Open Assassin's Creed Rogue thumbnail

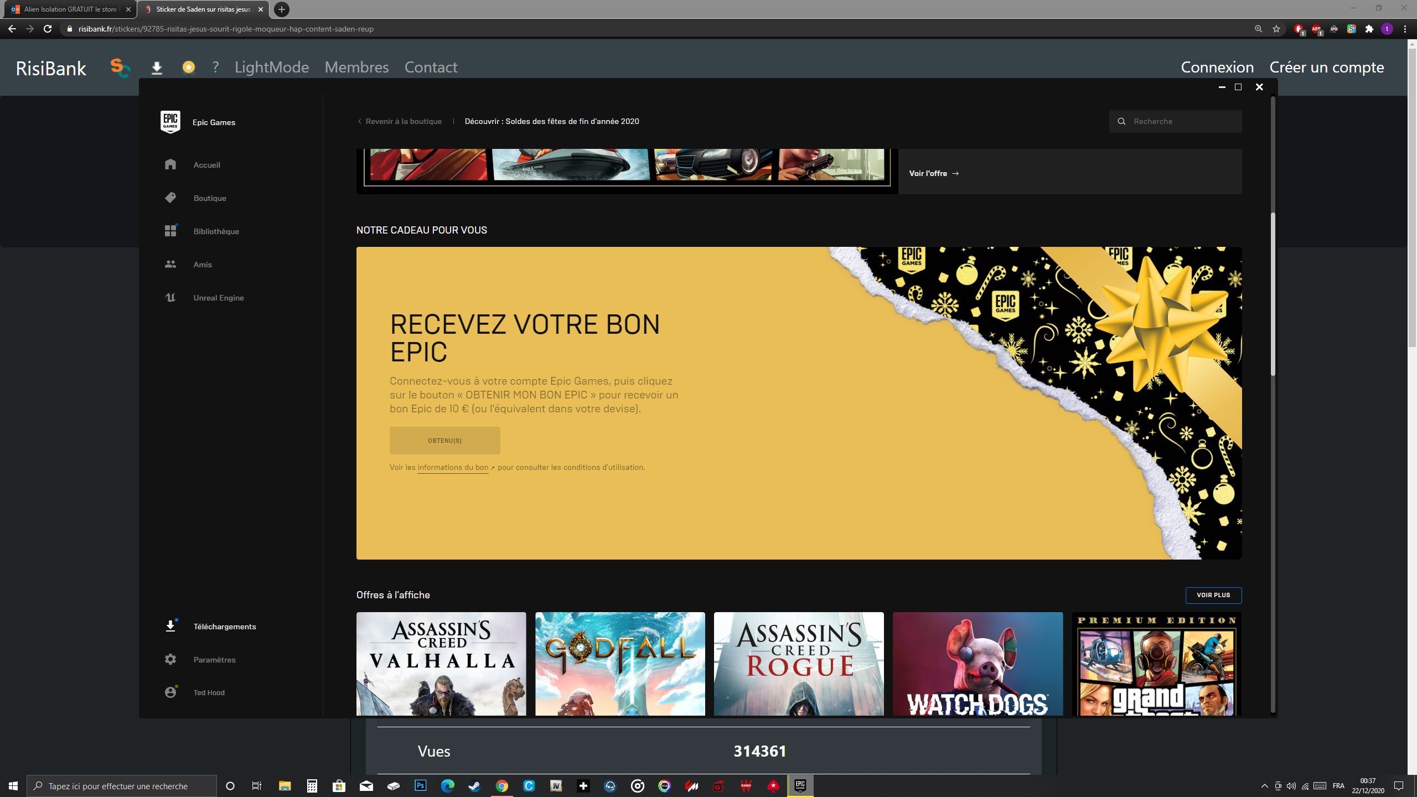click(799, 664)
